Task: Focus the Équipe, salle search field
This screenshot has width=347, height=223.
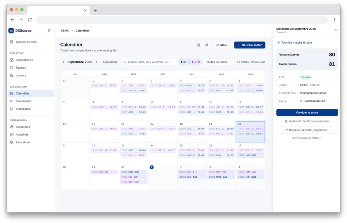Action: tap(149, 62)
